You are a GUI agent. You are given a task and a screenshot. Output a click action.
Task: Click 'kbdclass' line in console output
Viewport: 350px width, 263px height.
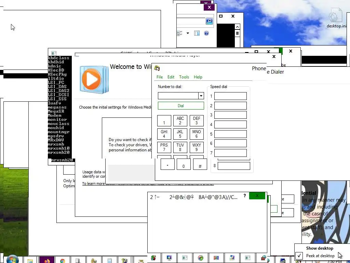pos(58,58)
